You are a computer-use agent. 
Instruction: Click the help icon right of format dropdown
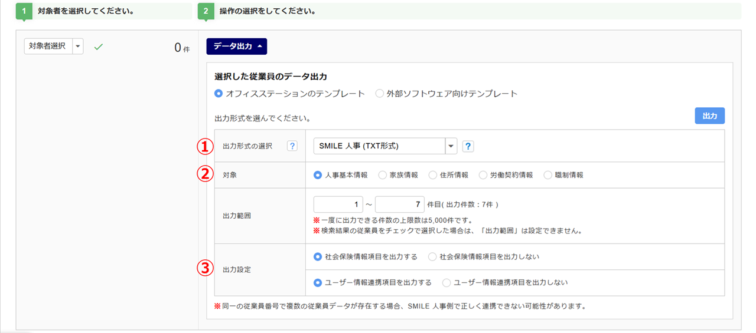[x=468, y=146]
